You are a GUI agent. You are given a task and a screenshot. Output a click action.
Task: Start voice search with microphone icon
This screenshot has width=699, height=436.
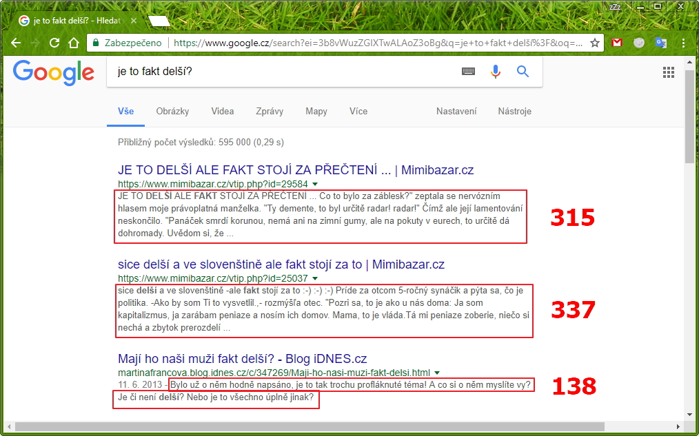pyautogui.click(x=495, y=71)
